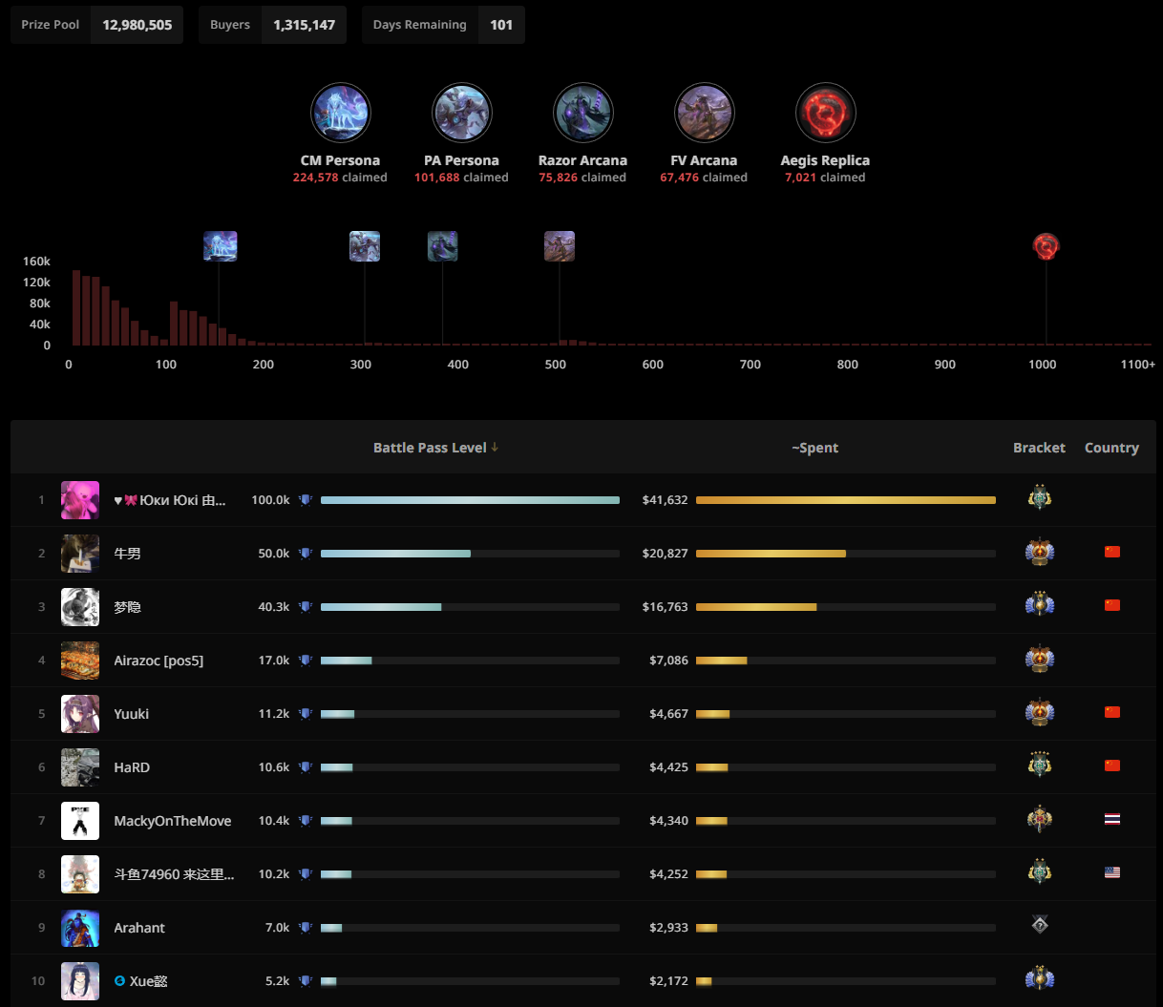This screenshot has height=1007, width=1163.
Task: Click the CM Persona reward icon
Action: 340,113
